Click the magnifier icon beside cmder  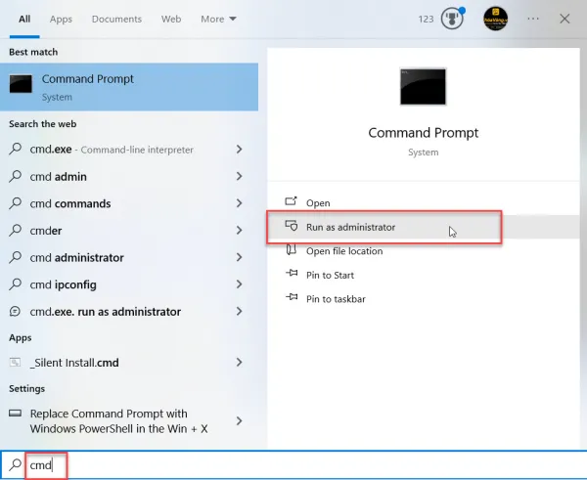pos(15,230)
